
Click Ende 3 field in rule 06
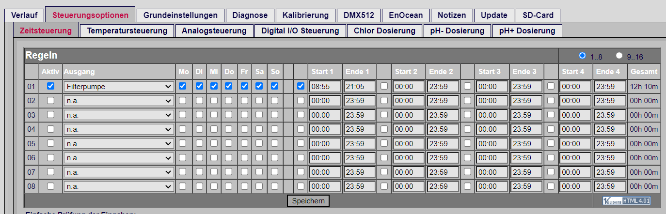[x=526, y=158]
